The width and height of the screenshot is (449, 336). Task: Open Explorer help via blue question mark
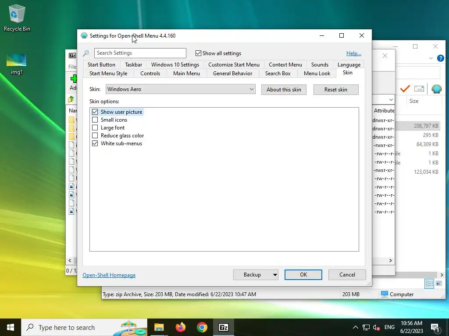[440, 58]
